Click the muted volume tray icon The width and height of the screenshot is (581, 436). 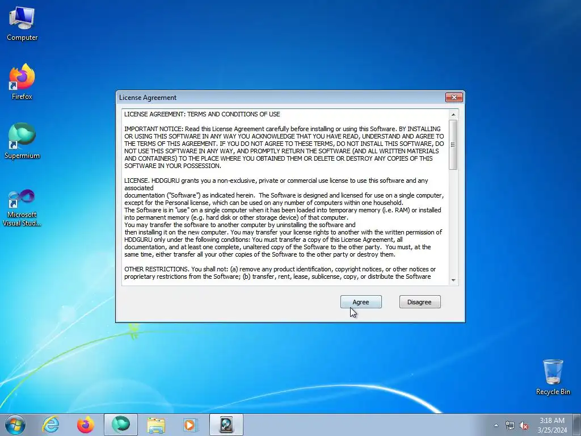[x=524, y=425]
